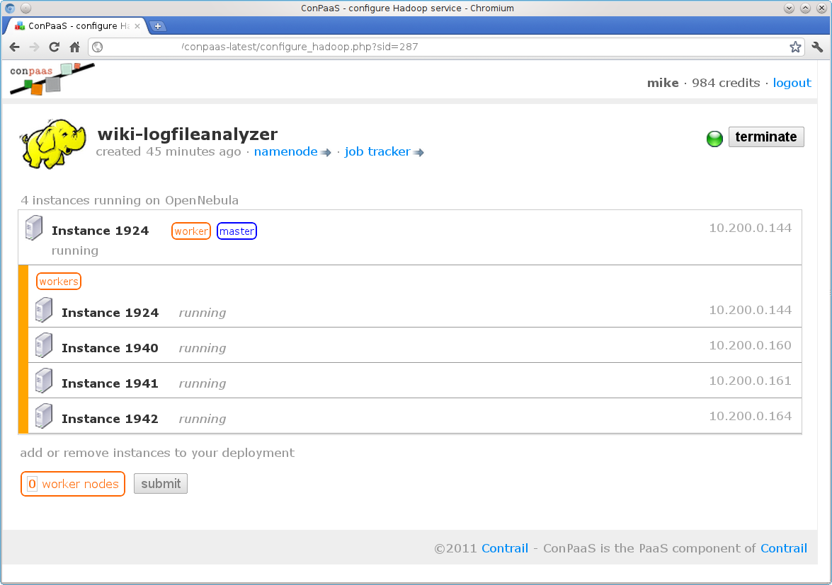
Task: Click the Chromium icon in the title bar
Action: coord(9,8)
